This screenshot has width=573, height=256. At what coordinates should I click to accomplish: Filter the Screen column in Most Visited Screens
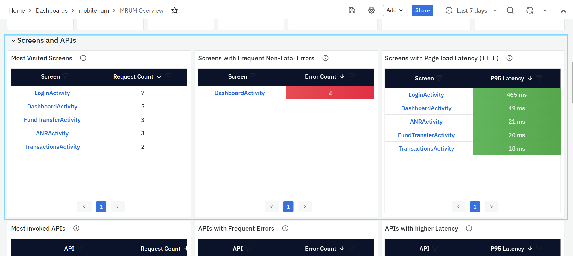click(x=65, y=77)
